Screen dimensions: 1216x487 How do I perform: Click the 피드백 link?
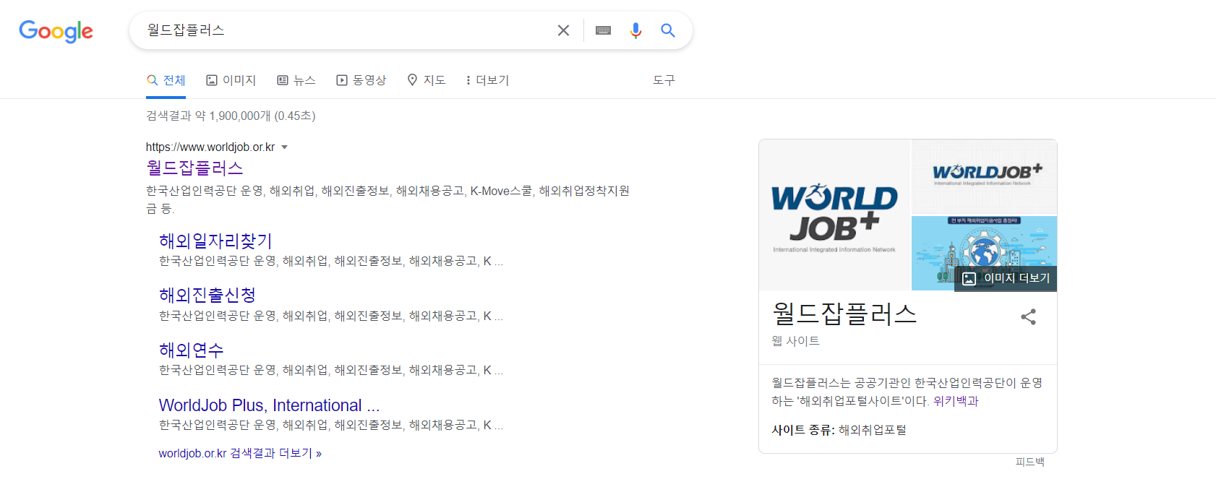(x=1030, y=462)
